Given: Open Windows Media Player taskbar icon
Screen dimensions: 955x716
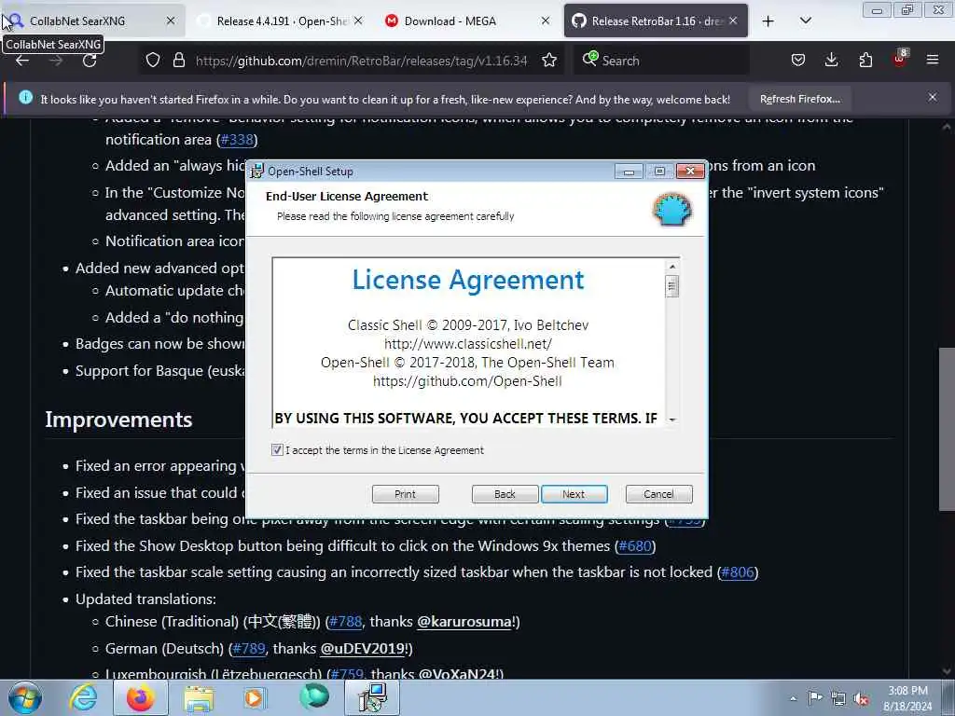Looking at the screenshot, I should click(x=255, y=697).
